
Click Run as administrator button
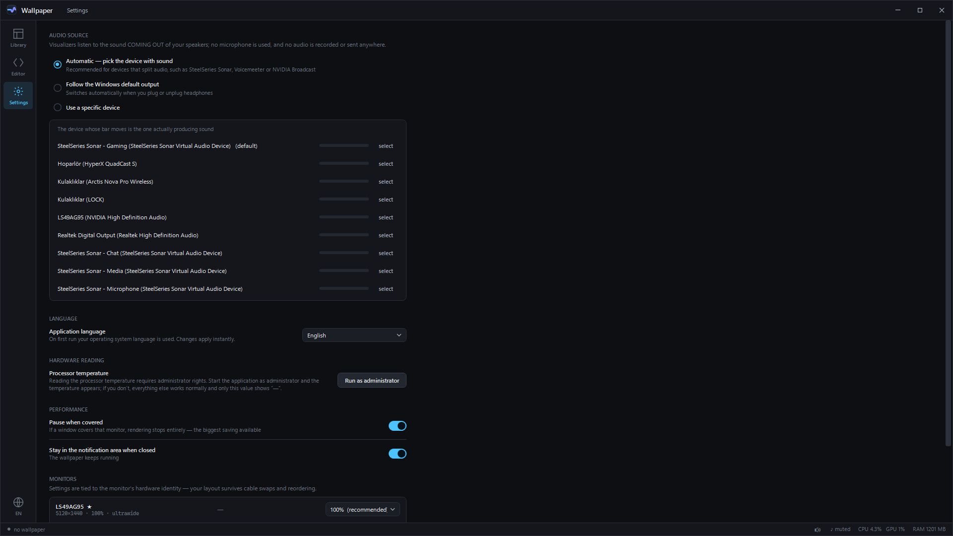(372, 381)
